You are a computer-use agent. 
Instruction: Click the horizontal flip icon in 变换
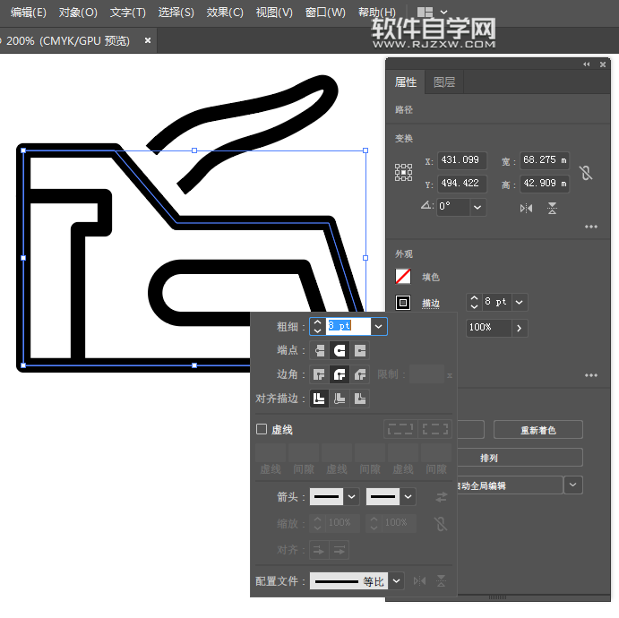[526, 208]
